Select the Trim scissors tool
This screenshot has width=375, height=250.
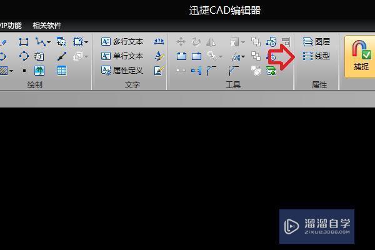coord(236,57)
